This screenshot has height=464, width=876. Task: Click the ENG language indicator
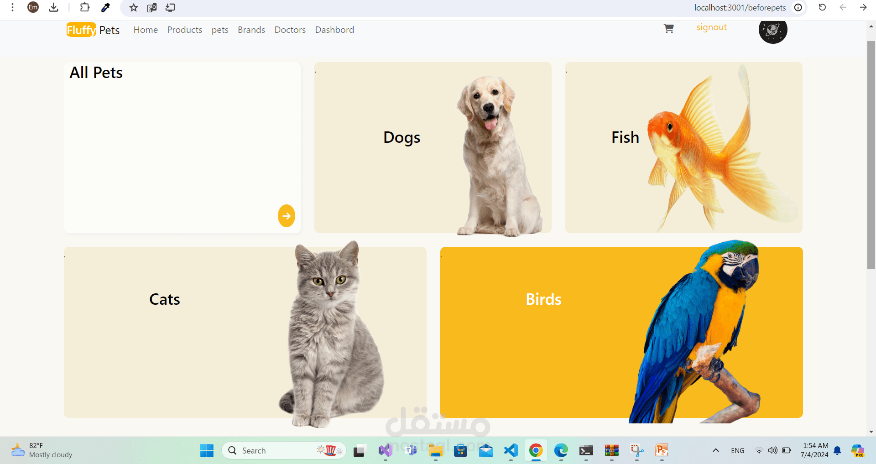(737, 451)
